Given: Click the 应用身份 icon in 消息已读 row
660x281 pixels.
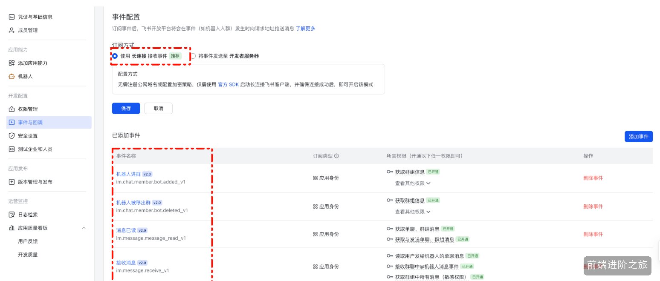Looking at the screenshot, I should (316, 234).
